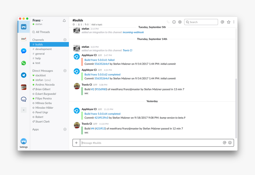
Task: Open the incoming-webhook integration link
Action: pyautogui.click(x=133, y=32)
